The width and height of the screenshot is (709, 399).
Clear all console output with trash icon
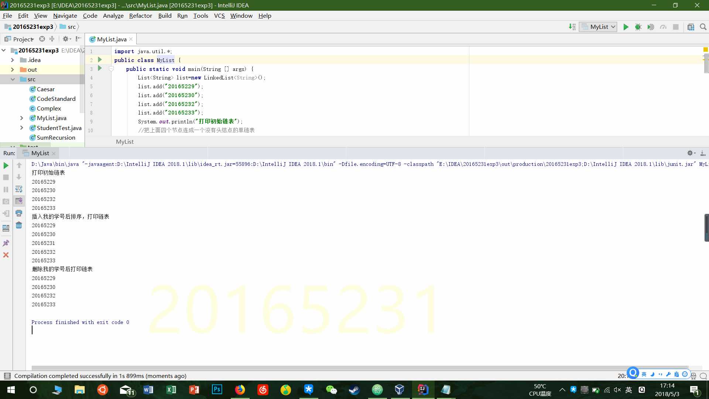19,225
